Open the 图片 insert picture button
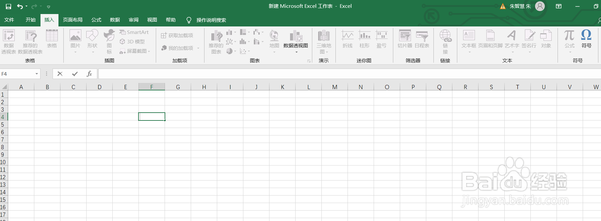 click(x=75, y=41)
